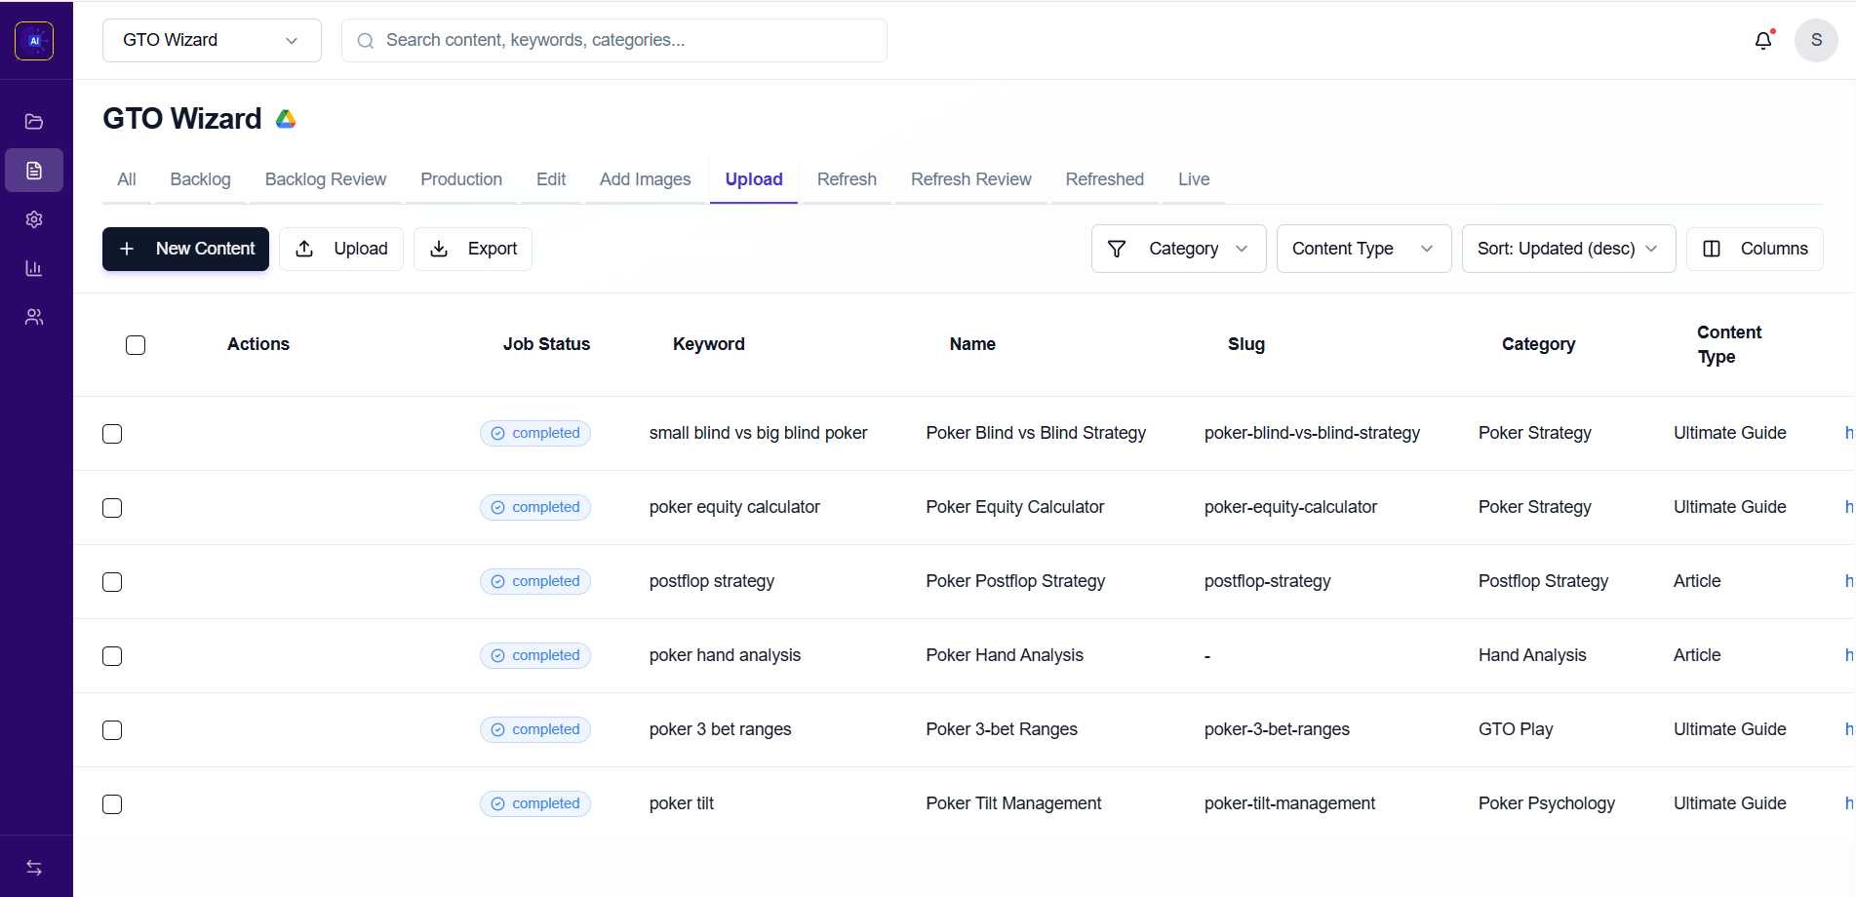Image resolution: width=1856 pixels, height=897 pixels.
Task: Switch to the Refresh Review tab
Action: tap(970, 179)
